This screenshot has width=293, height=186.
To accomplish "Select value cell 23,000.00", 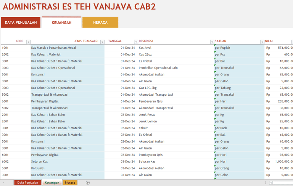I will coord(279,88).
